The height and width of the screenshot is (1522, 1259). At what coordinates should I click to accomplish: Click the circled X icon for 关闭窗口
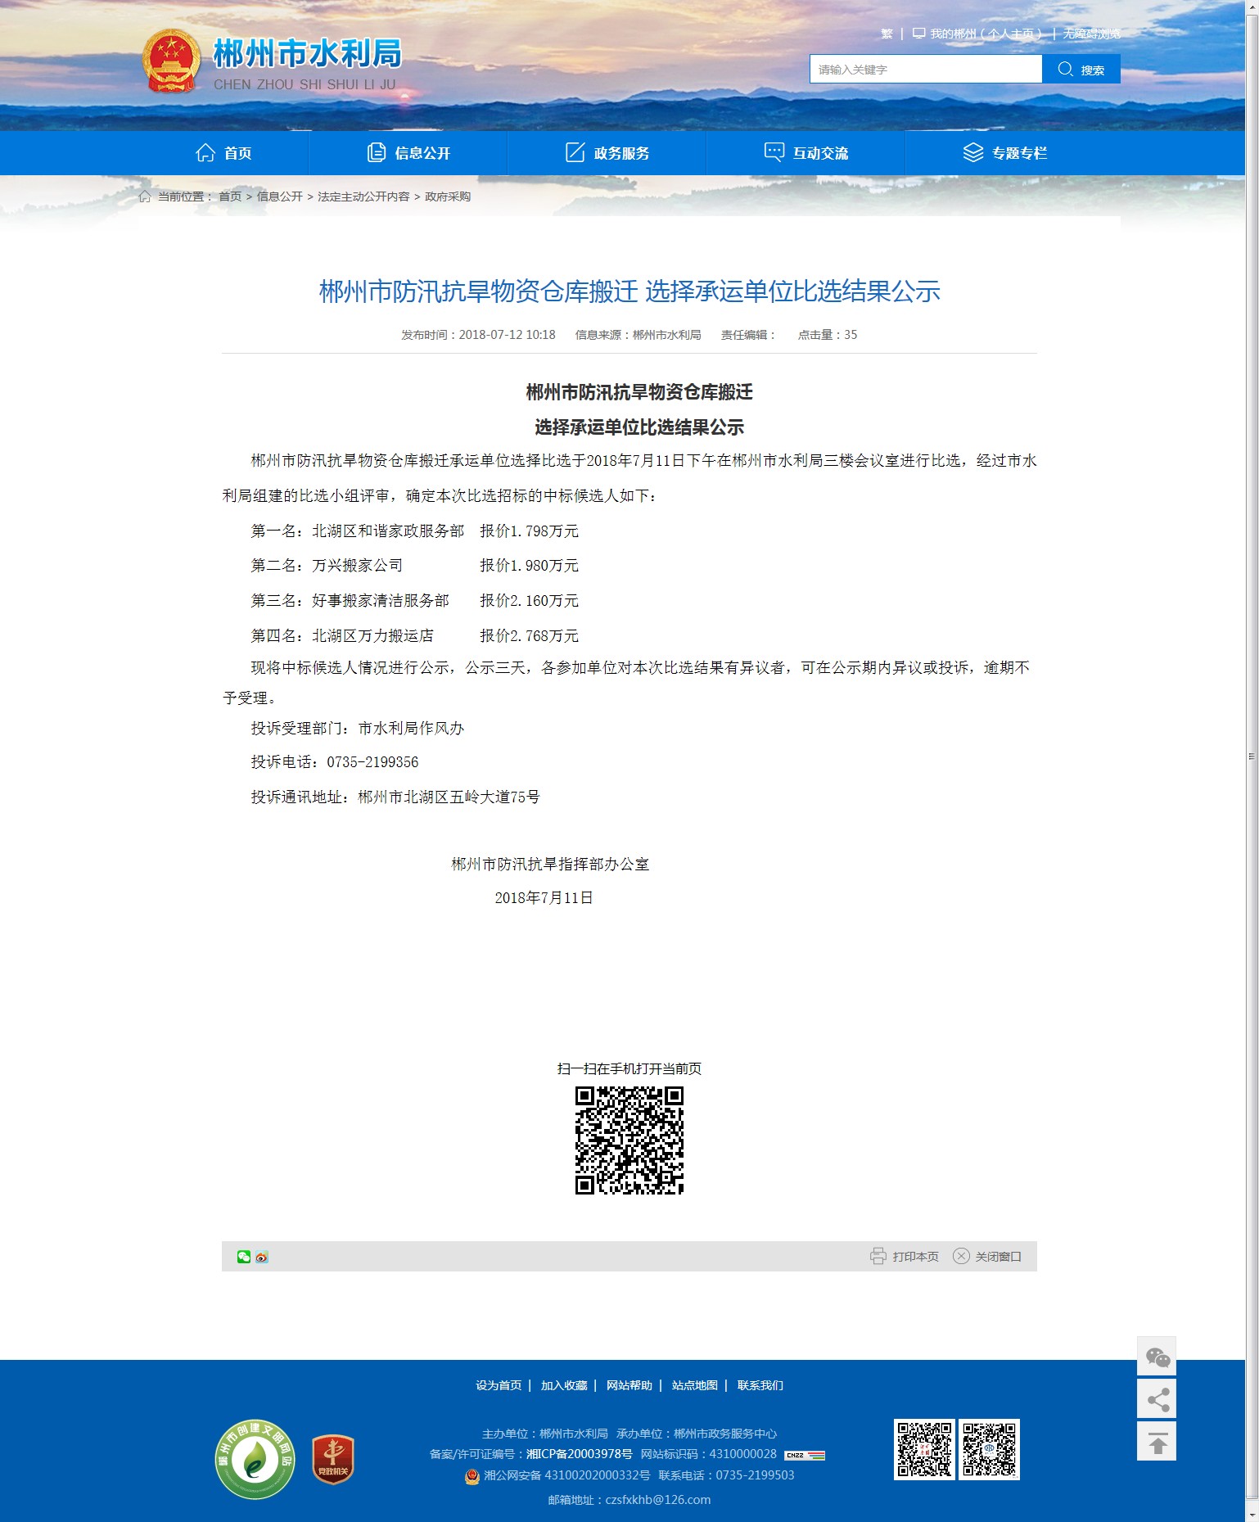961,1256
